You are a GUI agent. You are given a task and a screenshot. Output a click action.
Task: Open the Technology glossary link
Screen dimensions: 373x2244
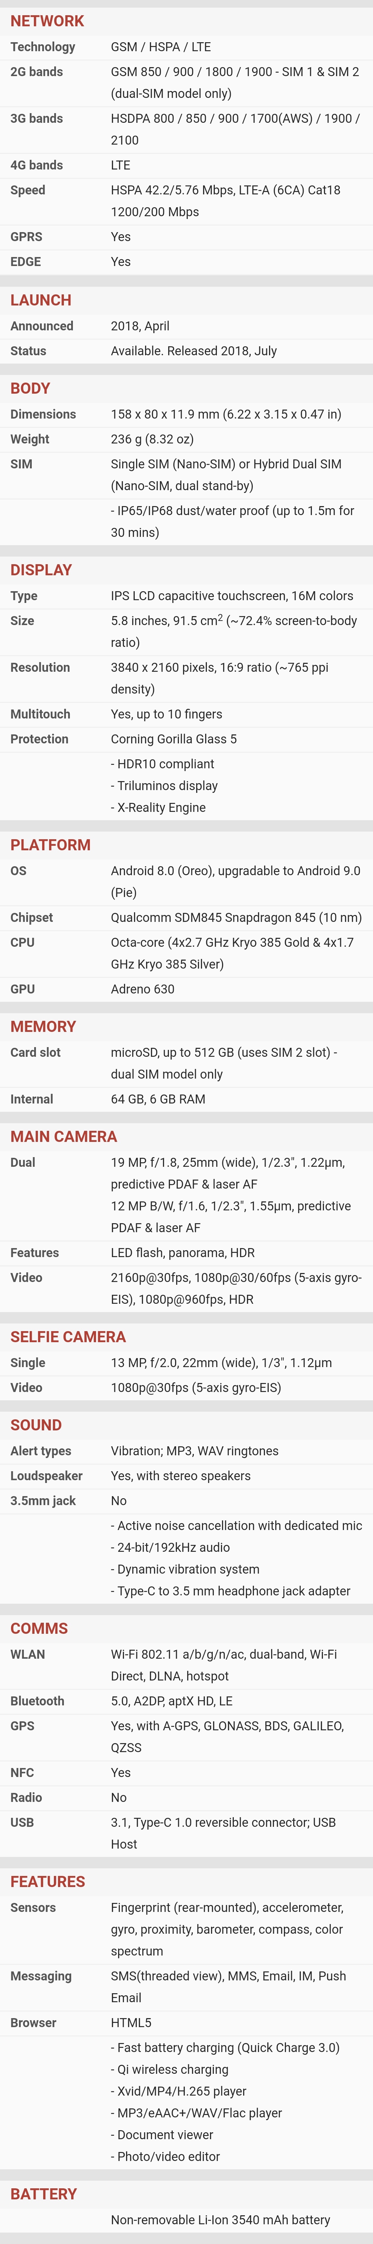click(42, 47)
